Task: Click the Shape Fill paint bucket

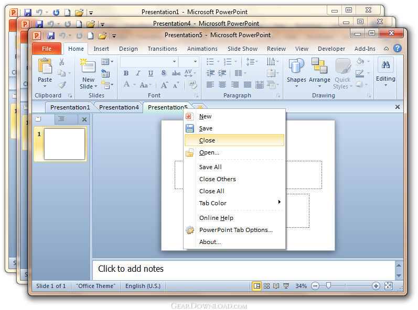Action: tap(360, 62)
